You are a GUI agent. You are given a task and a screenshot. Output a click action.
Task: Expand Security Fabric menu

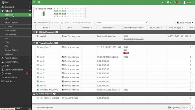[16, 77]
